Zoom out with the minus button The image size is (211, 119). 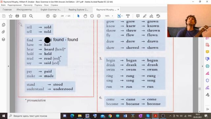pyautogui.click(x=92, y=16)
